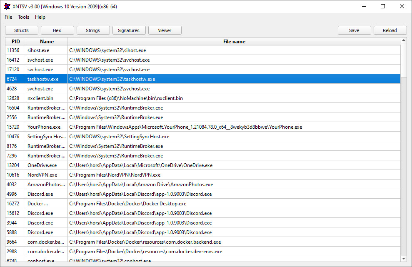Click the PID 13204 cell

[x=16, y=165]
